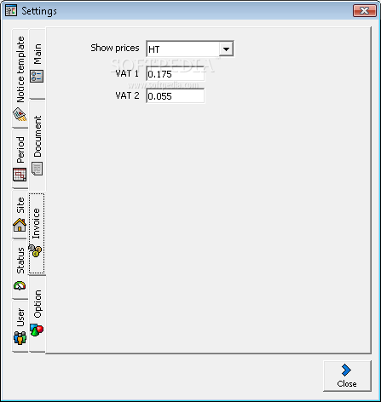Click the VAT 1 input field

tap(176, 74)
